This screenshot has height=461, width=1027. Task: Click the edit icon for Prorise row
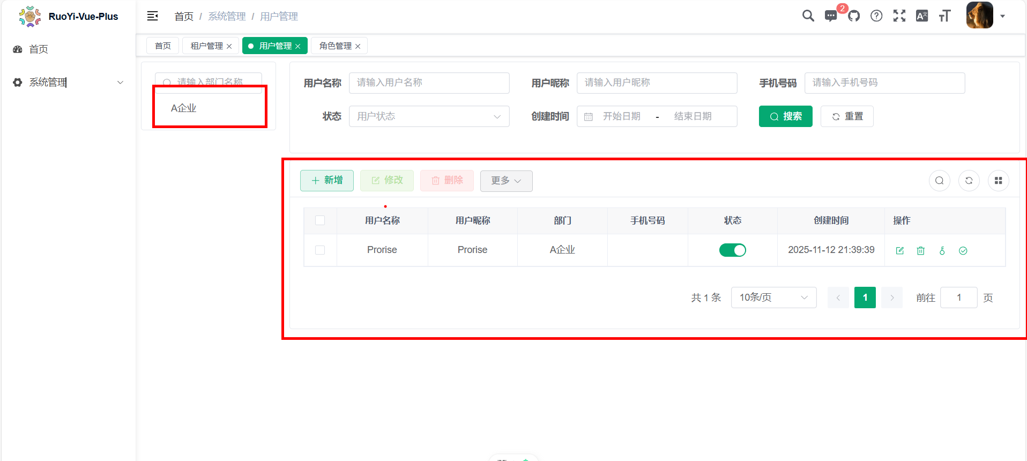pos(900,250)
